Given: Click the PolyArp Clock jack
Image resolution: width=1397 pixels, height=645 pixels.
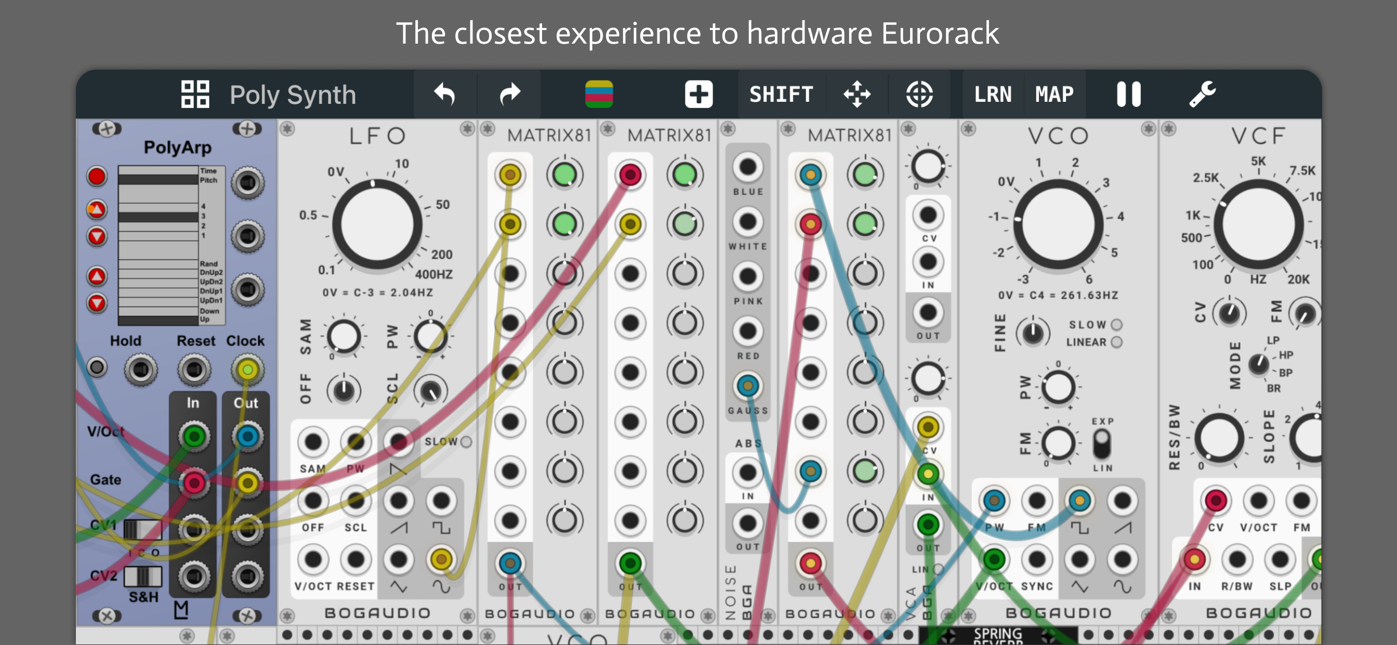Looking at the screenshot, I should [x=247, y=370].
